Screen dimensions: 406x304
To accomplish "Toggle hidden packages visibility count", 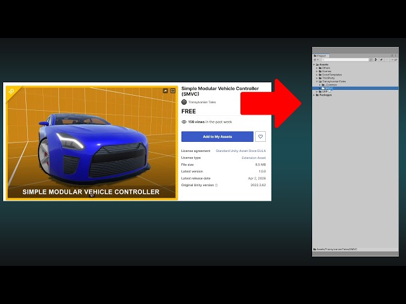I will pyautogui.click(x=394, y=60).
